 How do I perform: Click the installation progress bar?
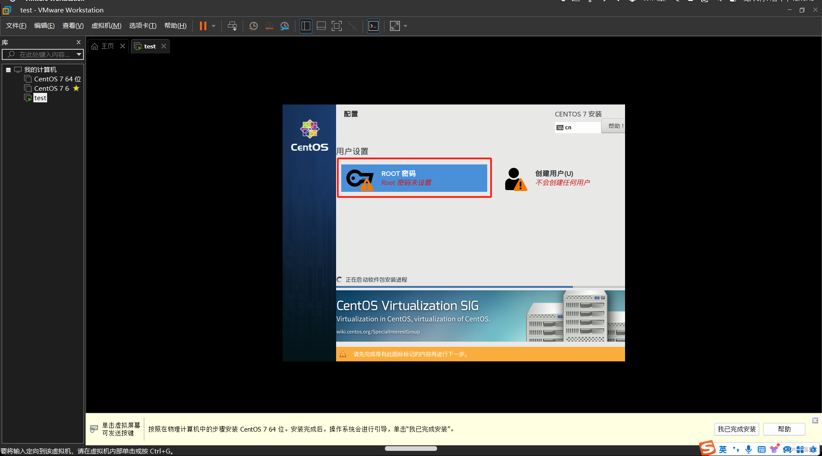pyautogui.click(x=480, y=286)
